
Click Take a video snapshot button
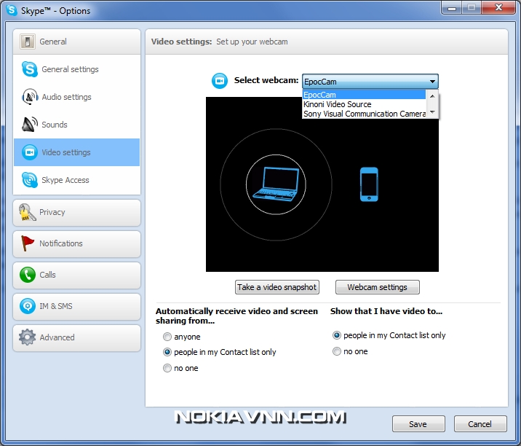(x=277, y=287)
